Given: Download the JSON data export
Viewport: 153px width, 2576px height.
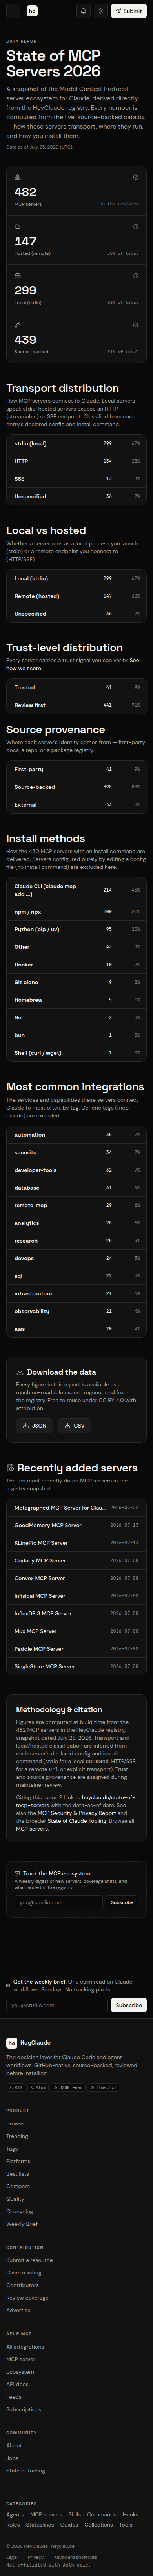Looking at the screenshot, I should click(34, 1425).
